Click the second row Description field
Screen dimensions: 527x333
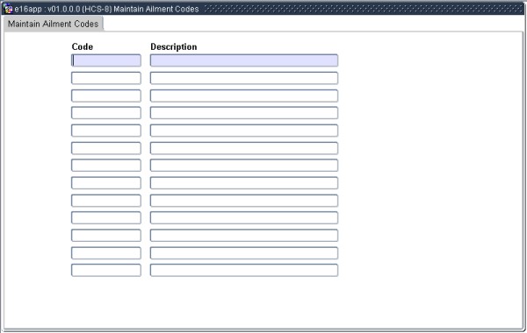point(244,78)
